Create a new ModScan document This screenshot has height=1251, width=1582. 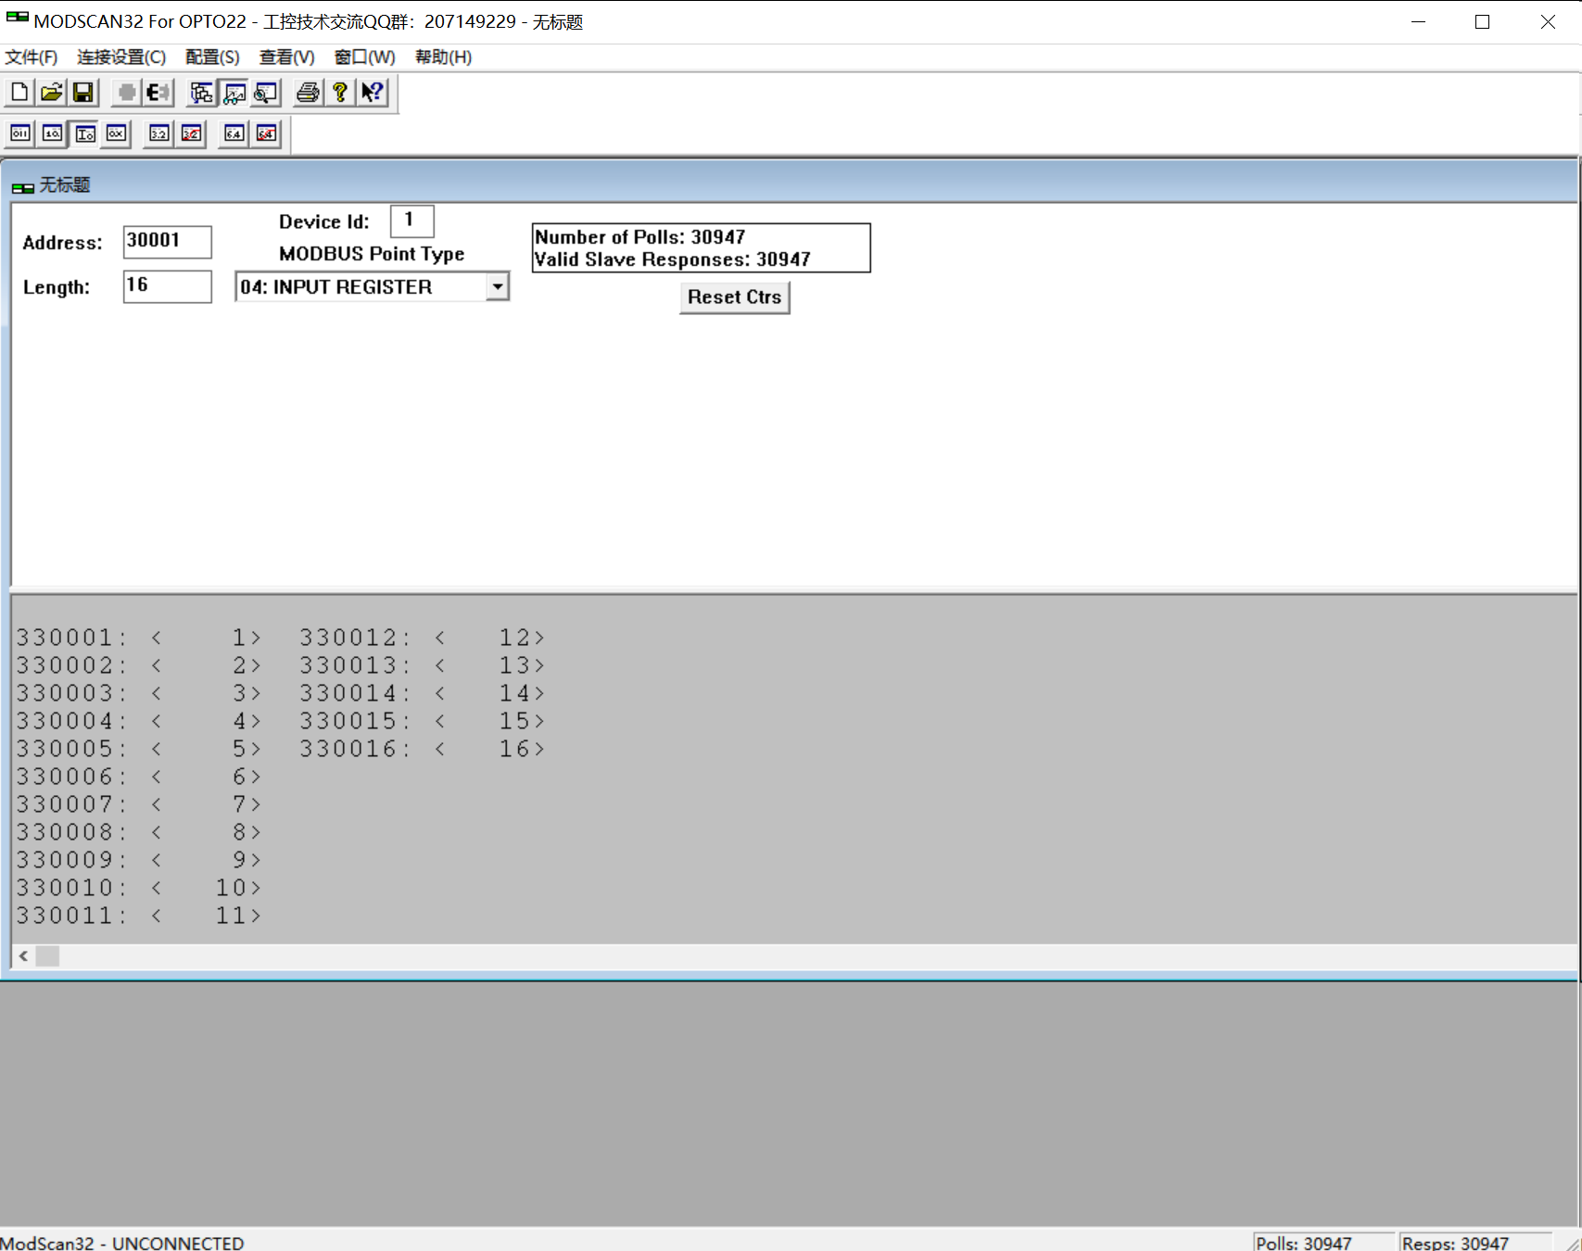pos(19,92)
